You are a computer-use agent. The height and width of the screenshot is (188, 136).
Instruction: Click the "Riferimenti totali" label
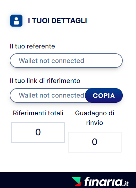tap(38, 113)
